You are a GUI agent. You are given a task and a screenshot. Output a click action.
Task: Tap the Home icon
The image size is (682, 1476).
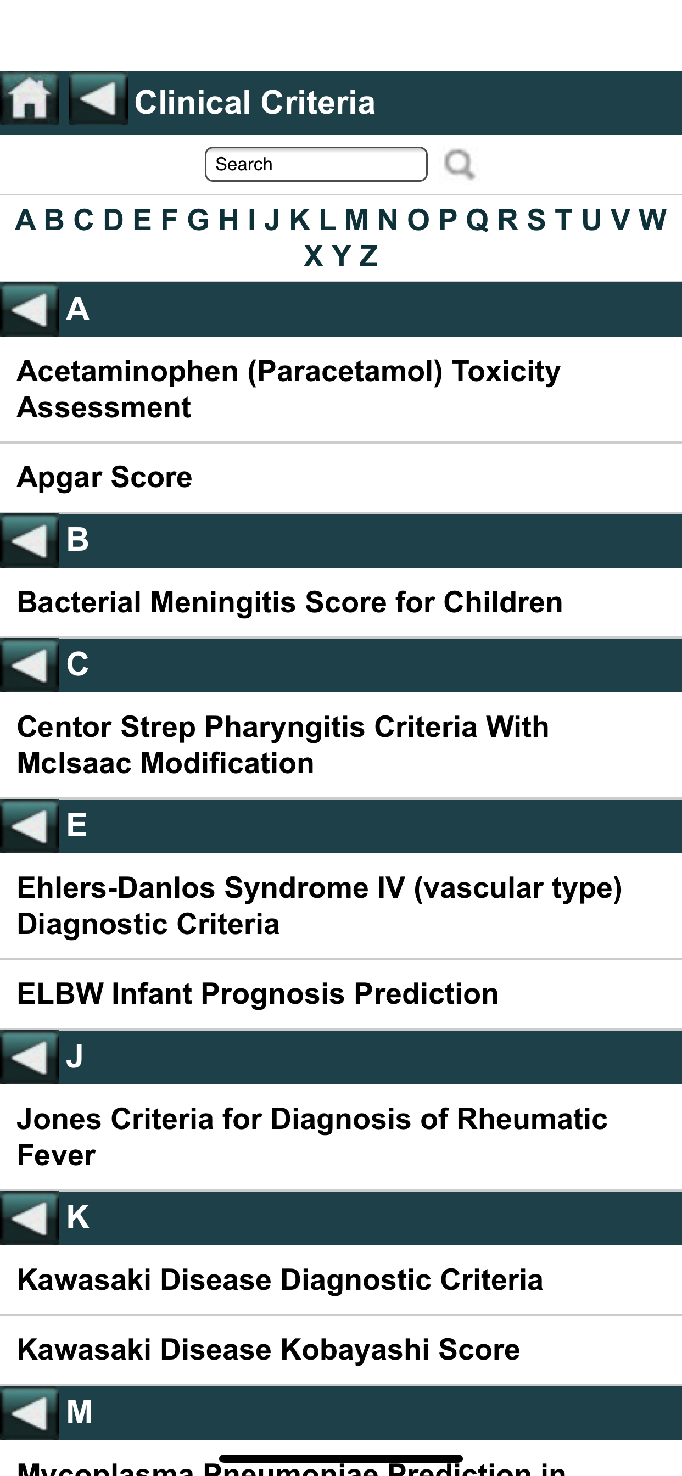(x=29, y=98)
